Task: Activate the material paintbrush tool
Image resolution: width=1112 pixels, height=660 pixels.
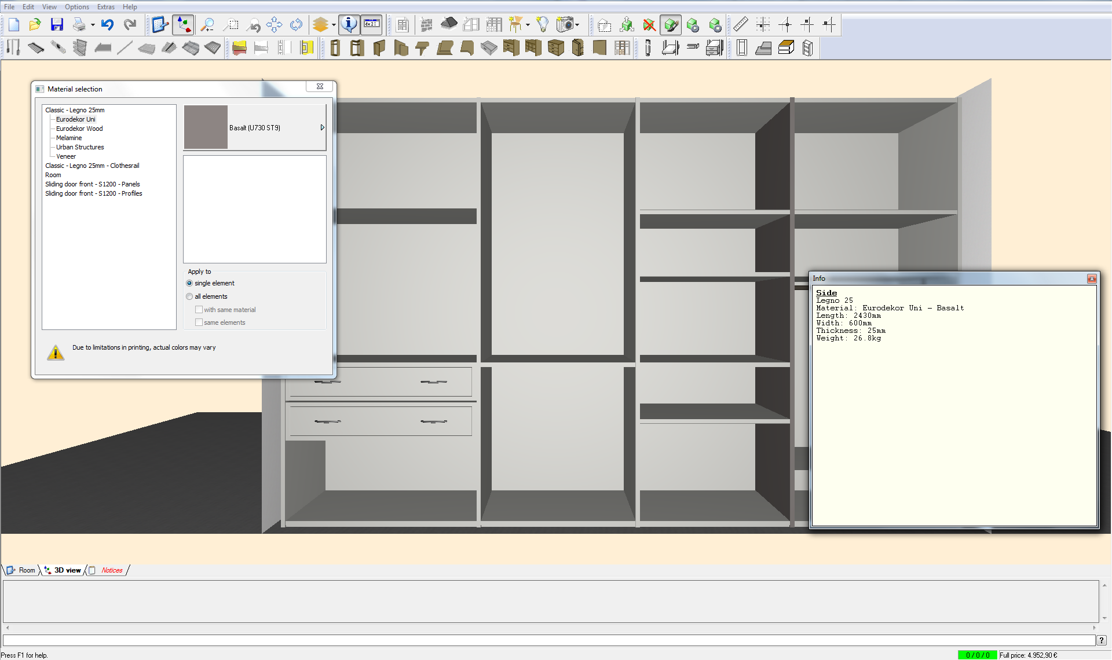Action: coord(671,25)
